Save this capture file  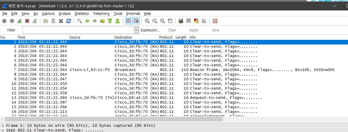(x=53, y=21)
